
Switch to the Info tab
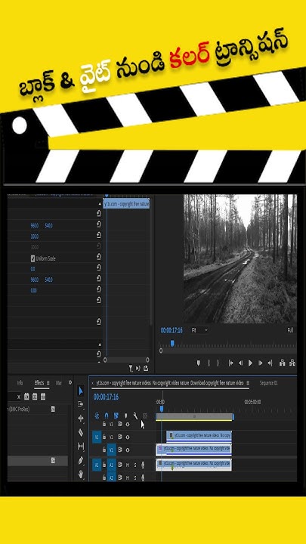pyautogui.click(x=20, y=382)
